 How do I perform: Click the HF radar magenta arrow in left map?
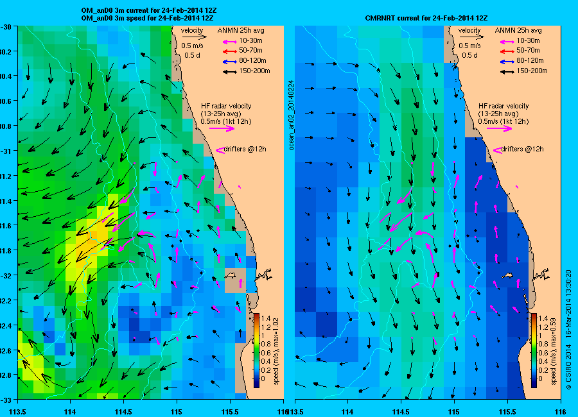tap(222, 128)
